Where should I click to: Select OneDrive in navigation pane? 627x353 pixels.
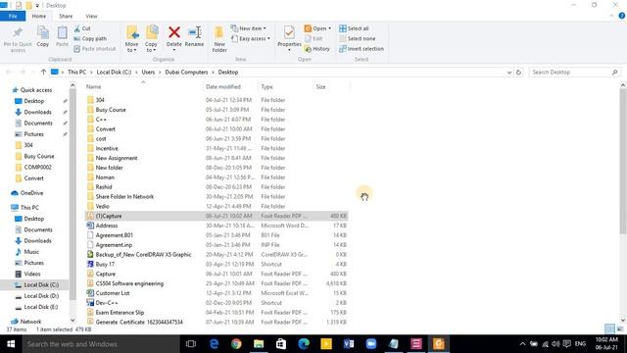31,193
